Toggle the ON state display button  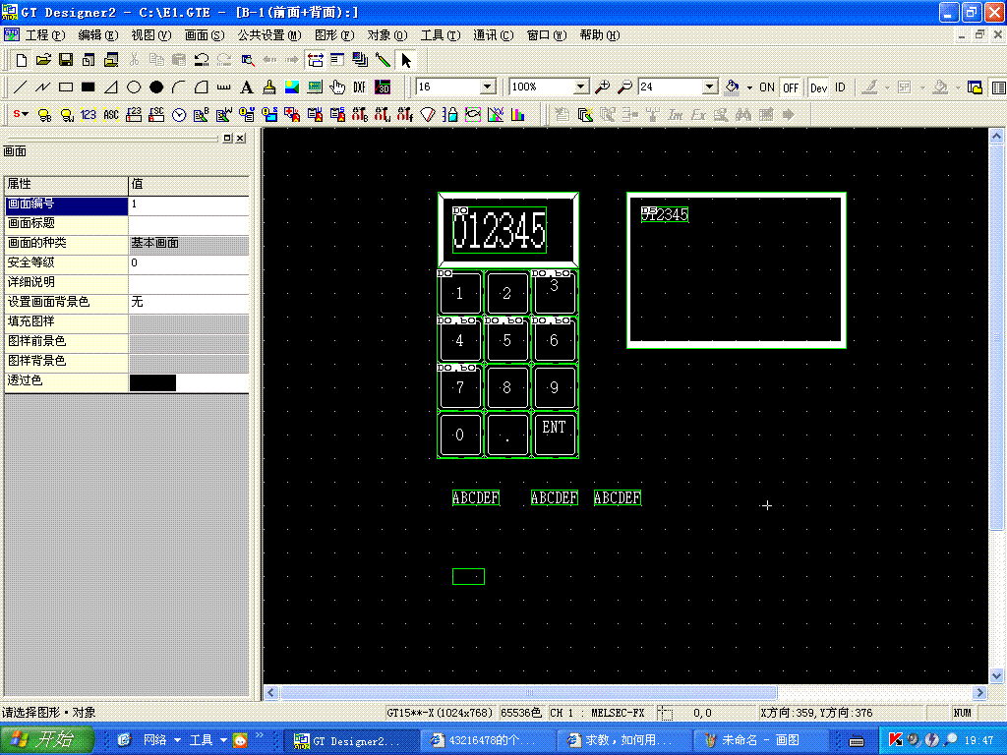coord(767,87)
